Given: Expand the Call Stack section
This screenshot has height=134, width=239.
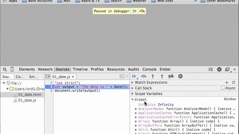Looking at the screenshot, I should [132, 88].
